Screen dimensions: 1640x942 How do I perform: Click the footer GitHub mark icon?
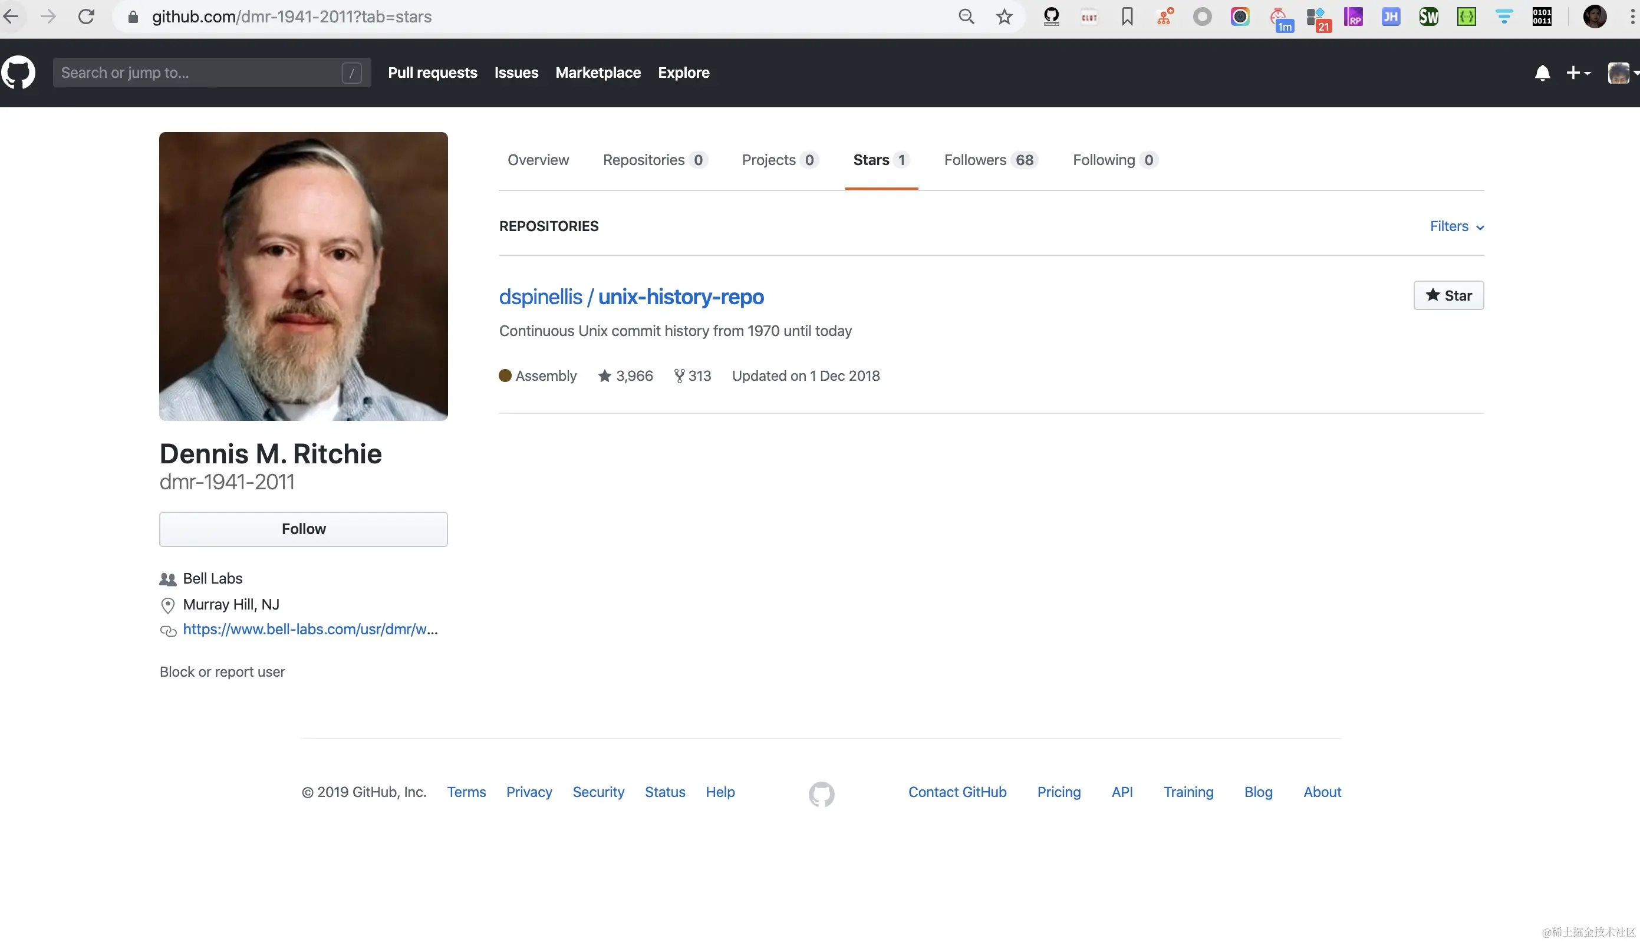(821, 793)
